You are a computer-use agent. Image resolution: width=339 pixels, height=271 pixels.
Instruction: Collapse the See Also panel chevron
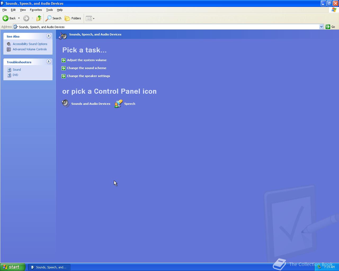[48, 36]
